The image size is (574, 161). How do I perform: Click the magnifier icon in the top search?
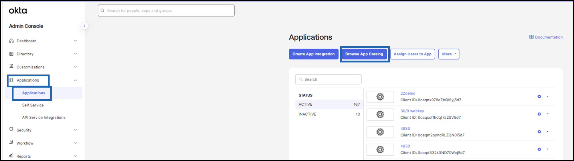point(102,11)
